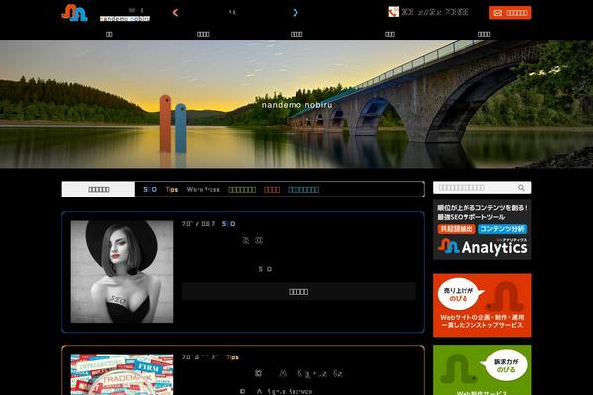Image resolution: width=593 pixels, height=395 pixels.
Task: Click the magnifier search icon
Action: click(521, 187)
